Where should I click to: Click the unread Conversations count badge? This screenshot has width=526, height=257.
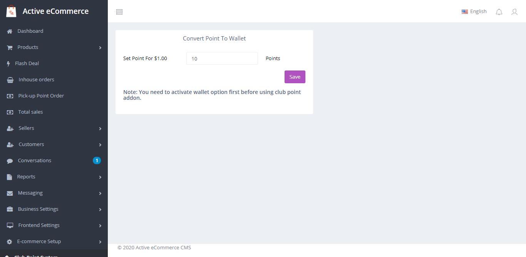pyautogui.click(x=97, y=160)
